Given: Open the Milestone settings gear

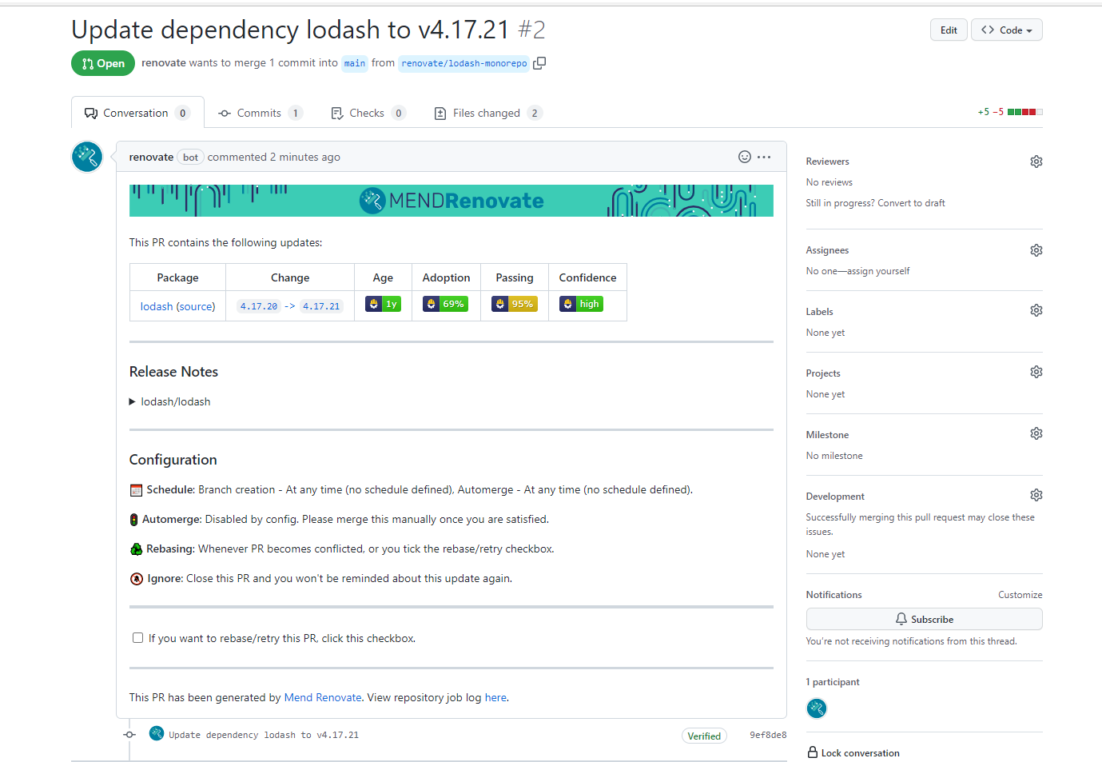Looking at the screenshot, I should [x=1036, y=433].
